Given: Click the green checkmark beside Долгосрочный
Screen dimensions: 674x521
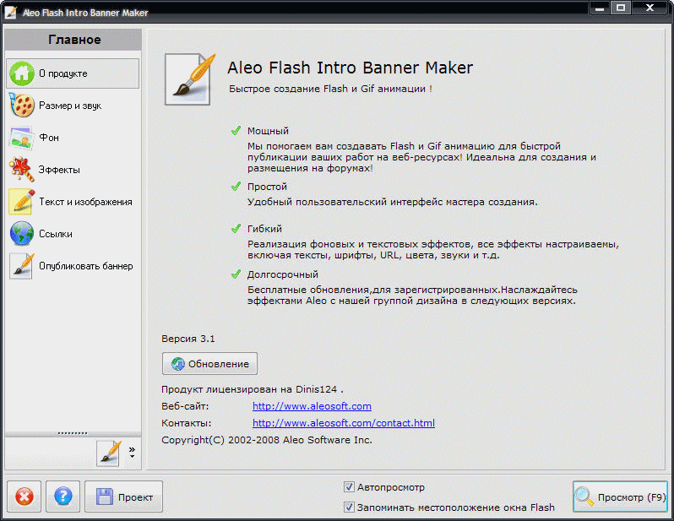Looking at the screenshot, I should [236, 274].
